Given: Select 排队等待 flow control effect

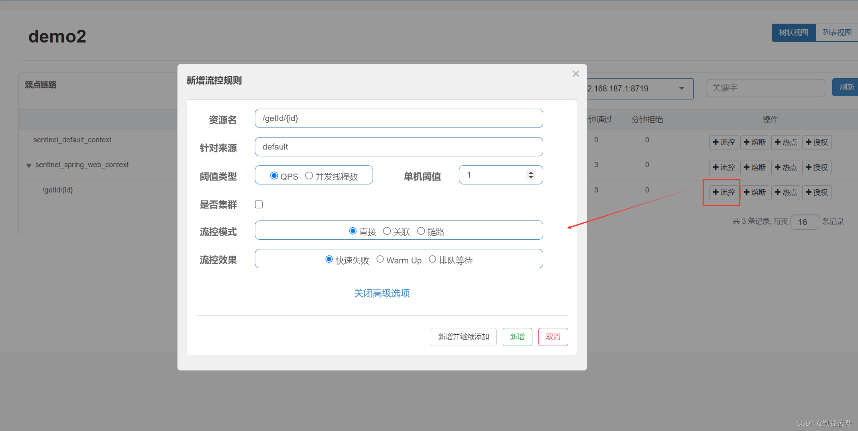Looking at the screenshot, I should pyautogui.click(x=432, y=259).
